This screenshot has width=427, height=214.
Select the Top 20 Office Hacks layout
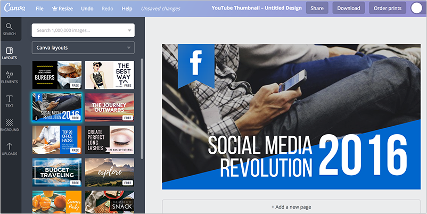[57, 140]
